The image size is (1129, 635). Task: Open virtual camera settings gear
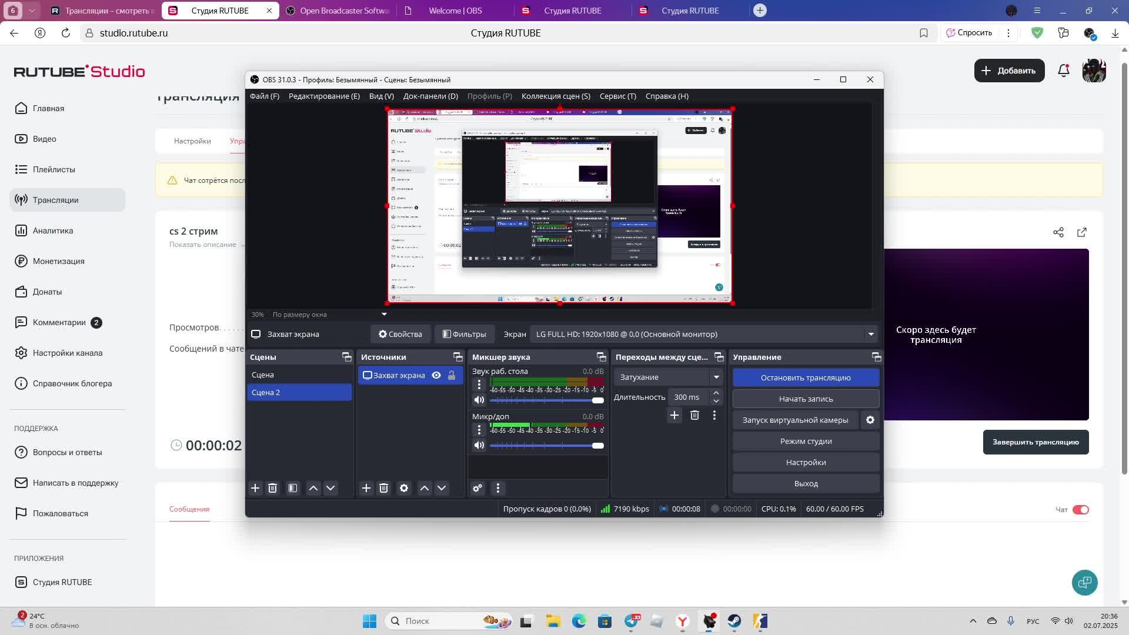(870, 420)
